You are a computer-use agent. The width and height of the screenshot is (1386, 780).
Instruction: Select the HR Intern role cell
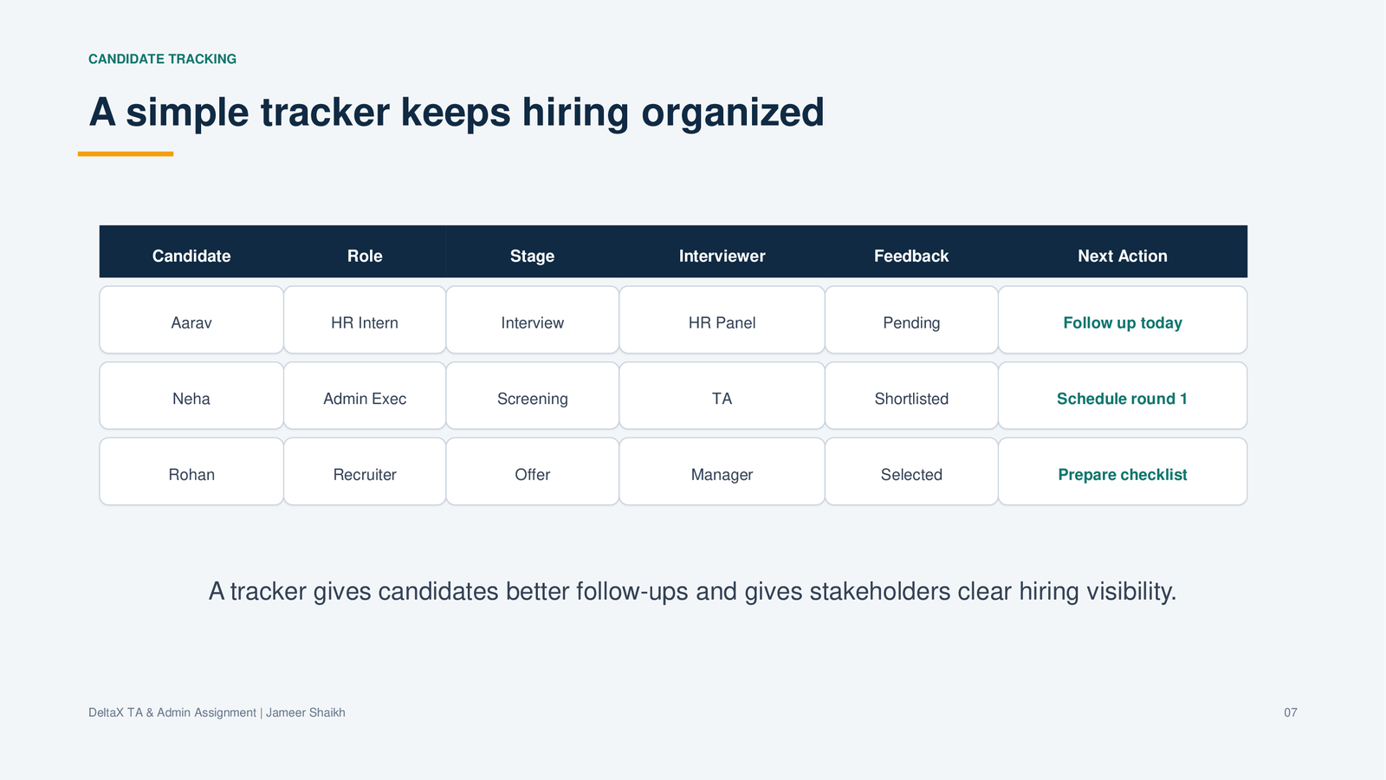(365, 320)
